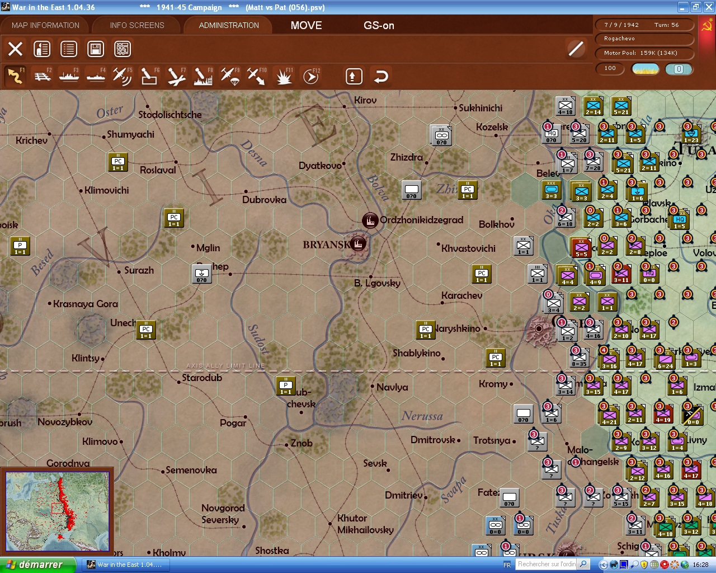Image resolution: width=716 pixels, height=573 pixels.
Task: Click the diagonal slash round icon
Action: tap(576, 49)
